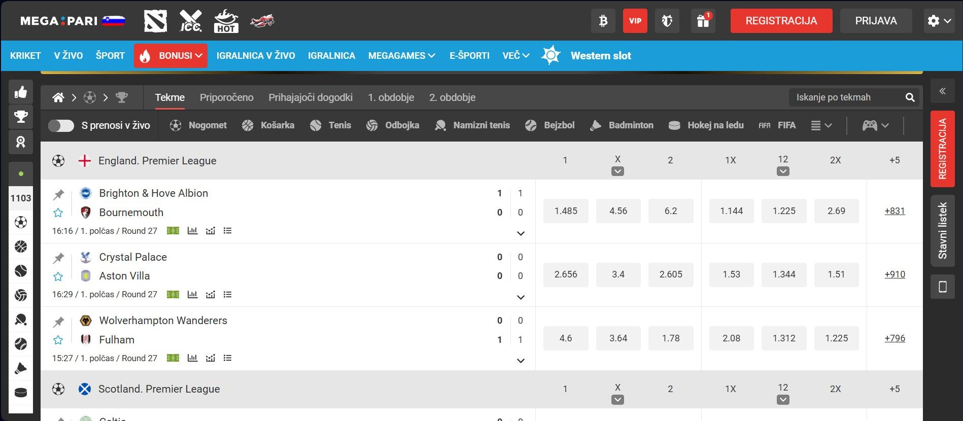Click the PRIJAVA login button
The image size is (963, 421).
coord(876,21)
